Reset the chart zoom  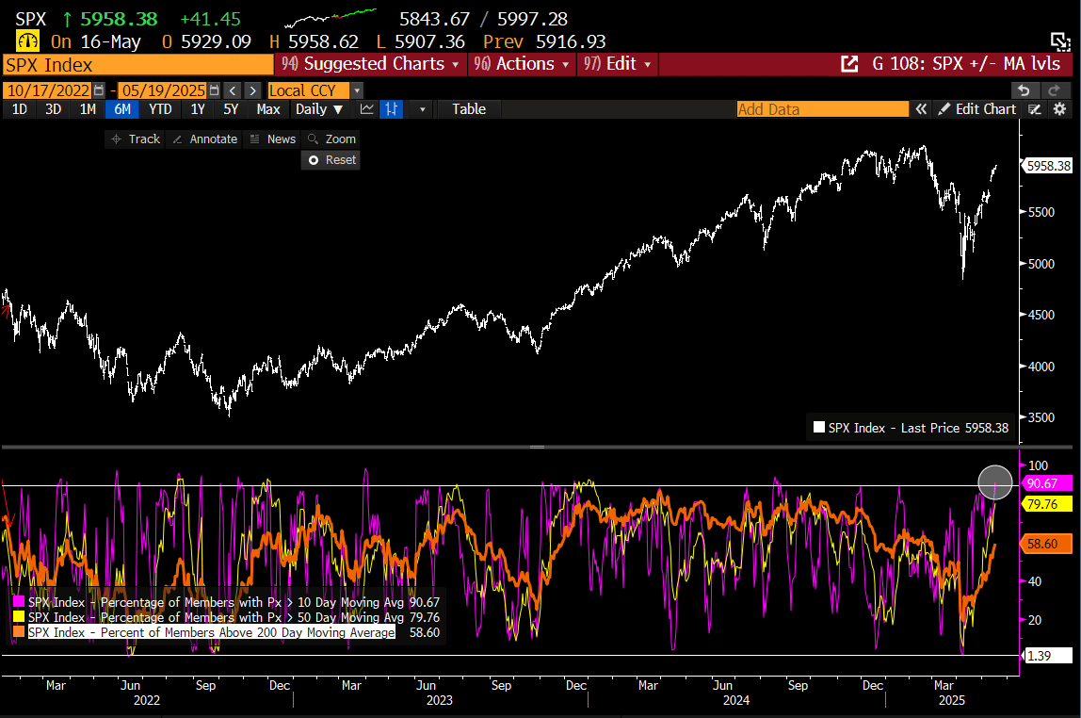tap(331, 160)
